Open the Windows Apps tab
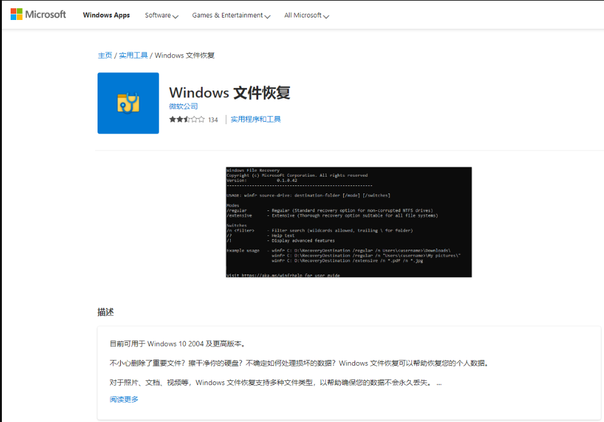 pos(106,15)
